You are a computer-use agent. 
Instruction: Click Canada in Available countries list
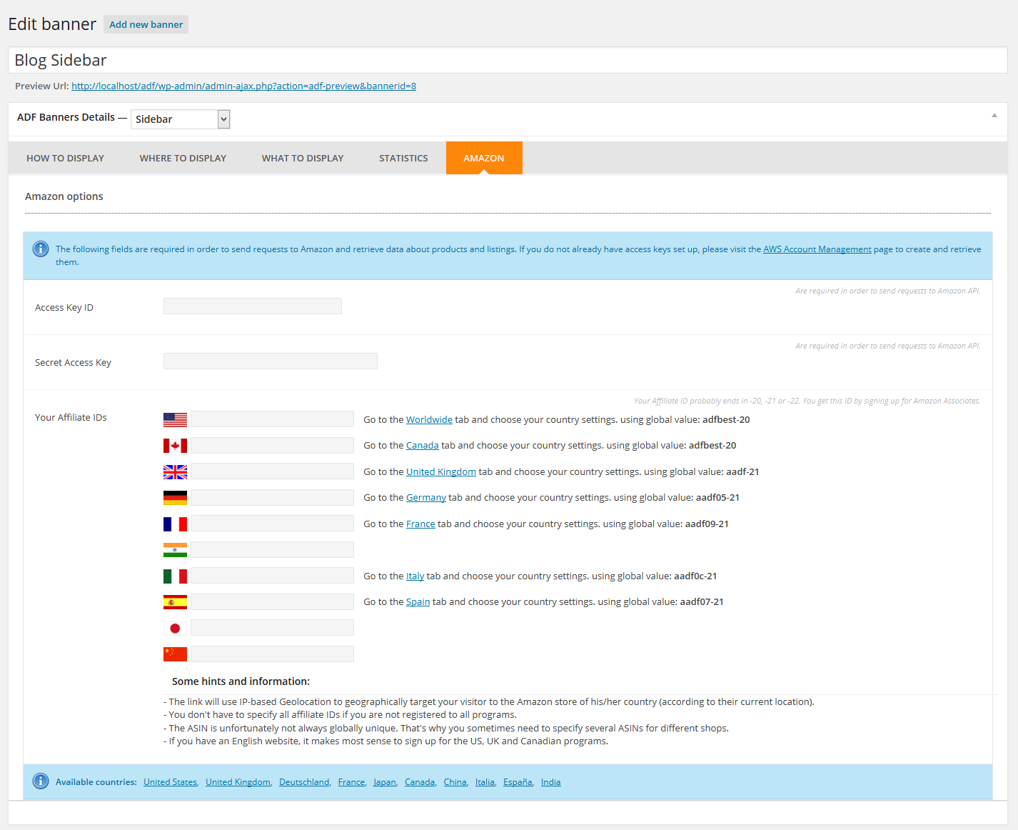(419, 782)
